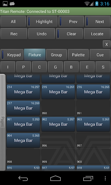
Task: Tap the Android back navigation icon
Action: pyautogui.click(x=23, y=178)
